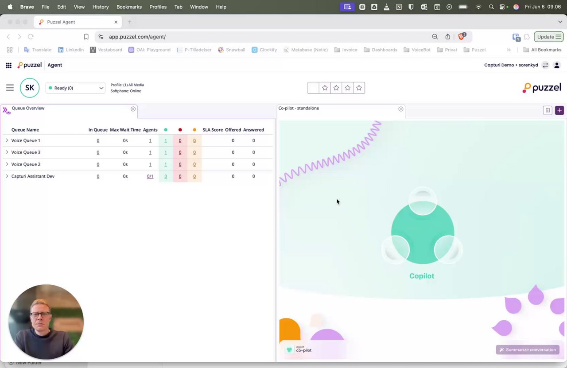
Task: Open the Profiles menu
Action: [x=158, y=7]
